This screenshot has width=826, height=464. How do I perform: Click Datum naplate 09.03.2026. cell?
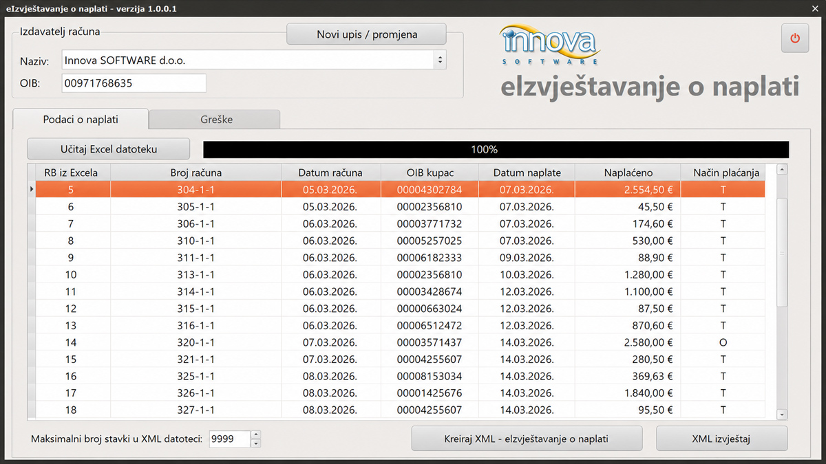pos(527,258)
